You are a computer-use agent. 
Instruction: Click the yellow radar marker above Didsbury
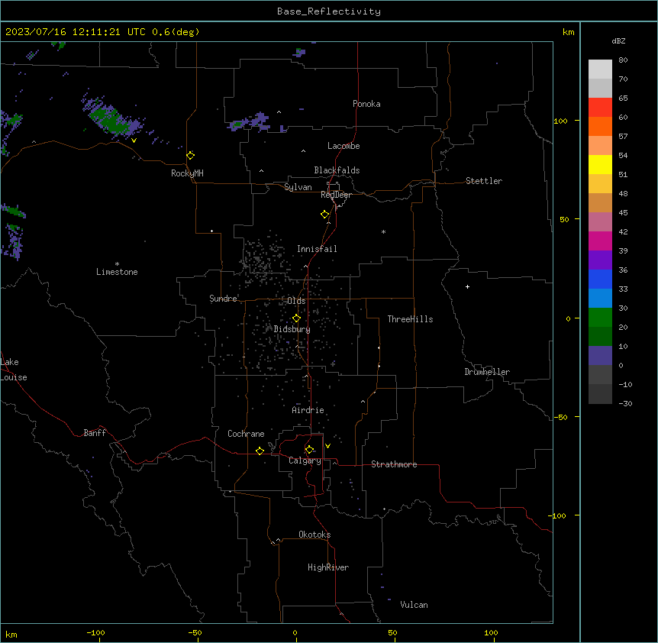[296, 318]
